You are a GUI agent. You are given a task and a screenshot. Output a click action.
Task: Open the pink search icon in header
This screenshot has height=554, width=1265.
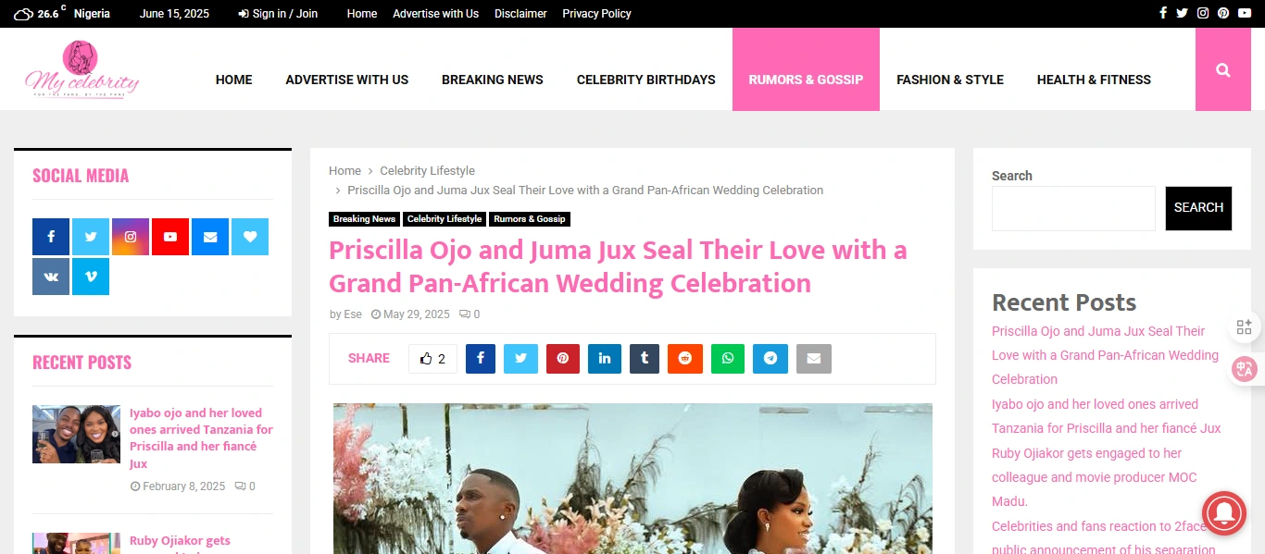pos(1222,69)
